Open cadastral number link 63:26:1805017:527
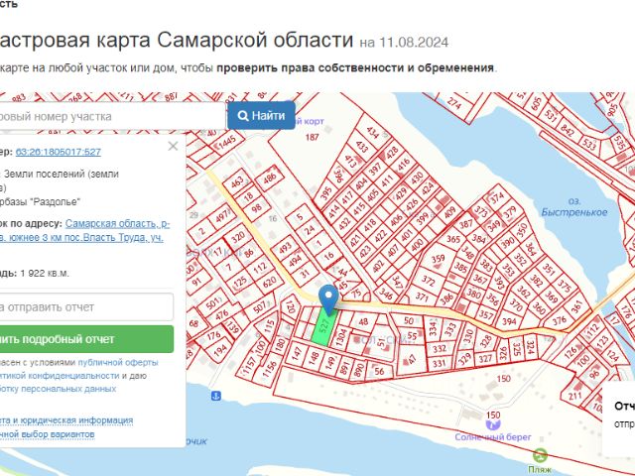The image size is (635, 476). [59, 152]
